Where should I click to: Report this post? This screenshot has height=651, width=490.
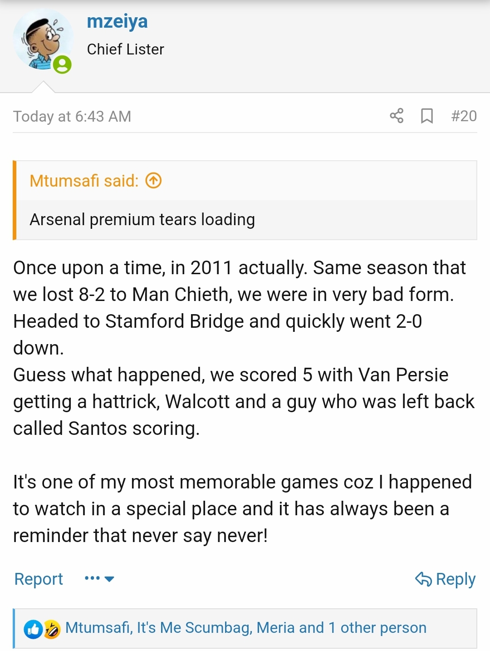click(39, 579)
